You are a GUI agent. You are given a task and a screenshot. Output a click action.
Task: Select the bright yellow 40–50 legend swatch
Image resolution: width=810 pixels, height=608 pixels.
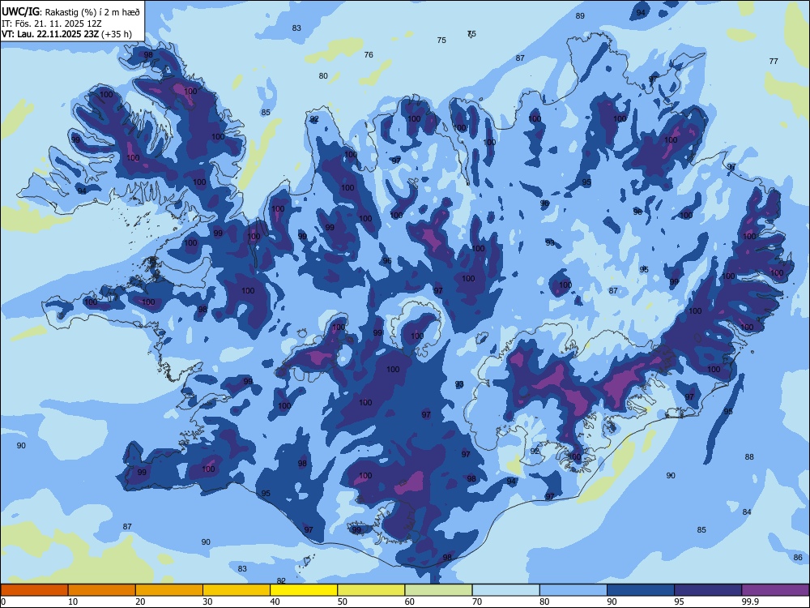point(304,590)
